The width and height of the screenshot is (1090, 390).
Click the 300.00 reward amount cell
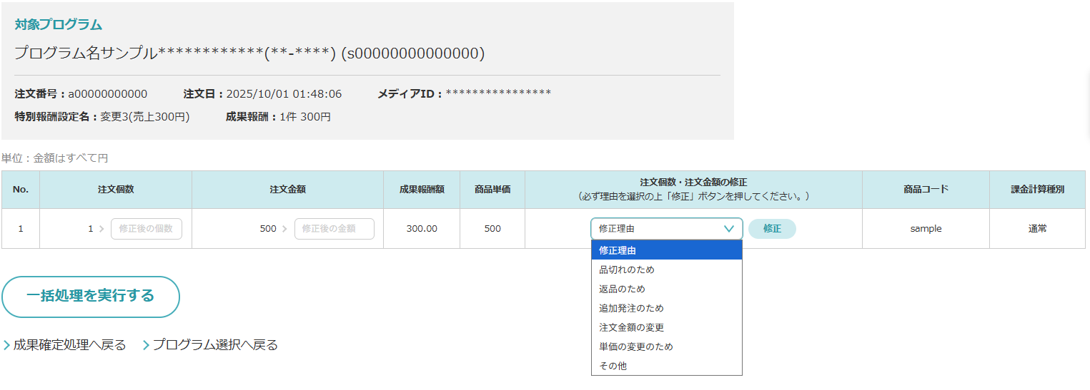click(x=422, y=229)
